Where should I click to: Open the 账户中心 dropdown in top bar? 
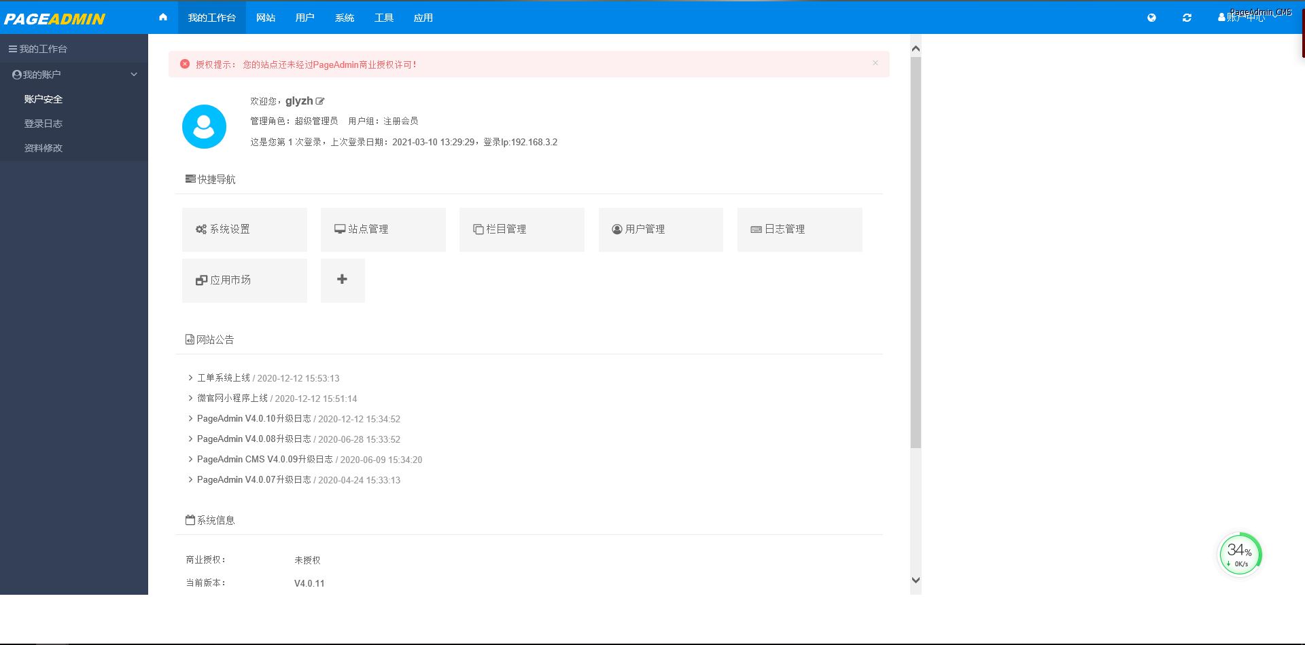[1245, 18]
